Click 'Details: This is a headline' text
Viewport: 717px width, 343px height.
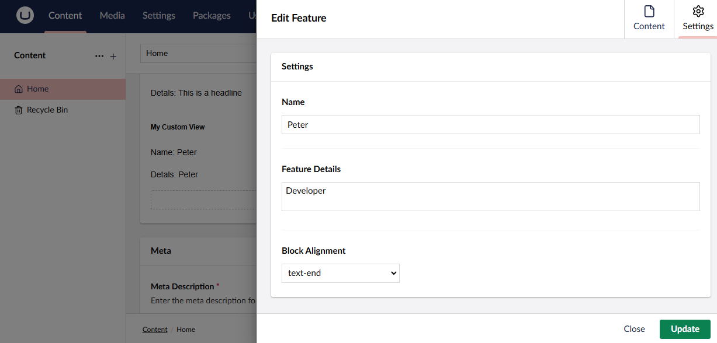click(196, 93)
